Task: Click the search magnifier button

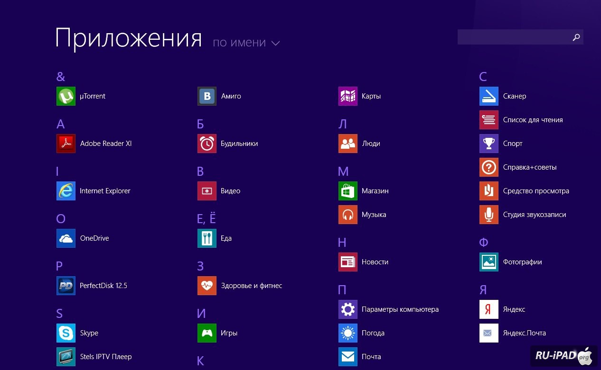Action: click(x=576, y=37)
